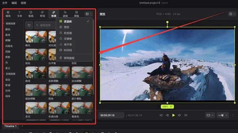
Task: Pick the 锐化 sharpen effect thumbnail
Action: tap(36, 55)
